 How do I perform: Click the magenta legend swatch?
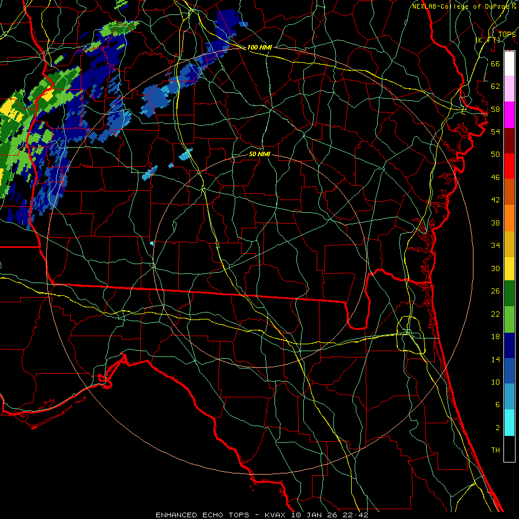(509, 115)
